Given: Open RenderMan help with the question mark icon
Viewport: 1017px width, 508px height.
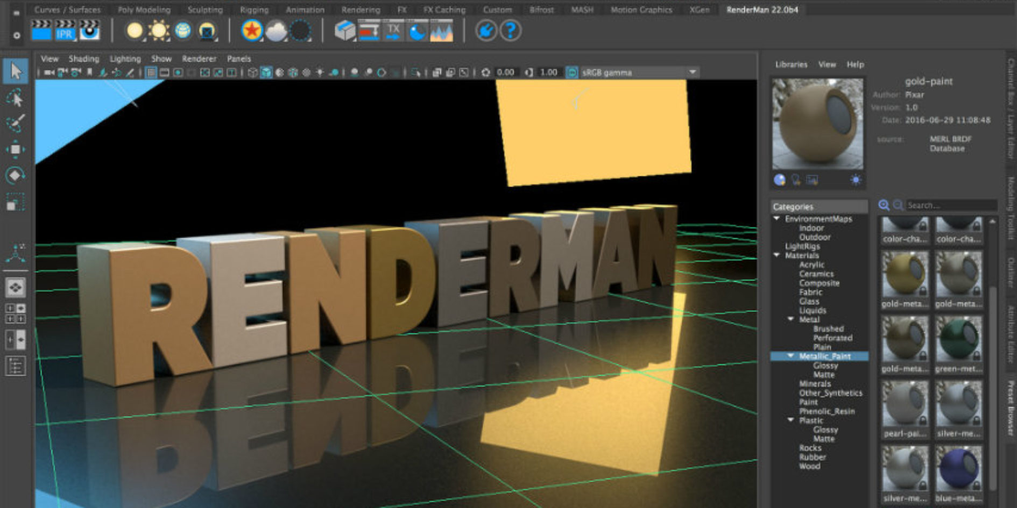Looking at the screenshot, I should click(511, 31).
